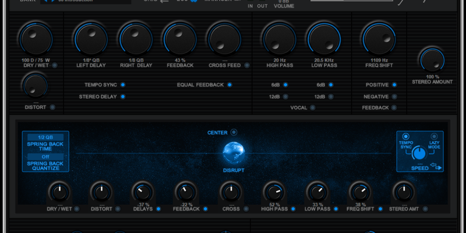Select Positive frequency shift mode
Screen dimensions: 466x233
(x=394, y=84)
